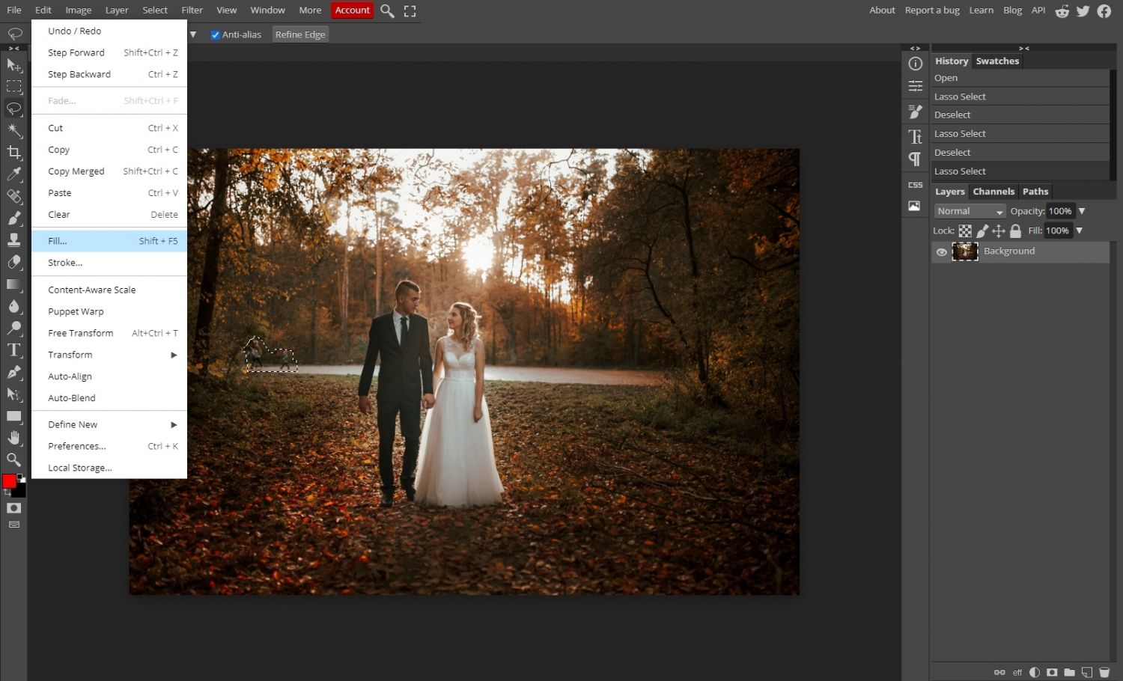Open the Report a bug link
This screenshot has width=1123, height=681.
click(931, 10)
